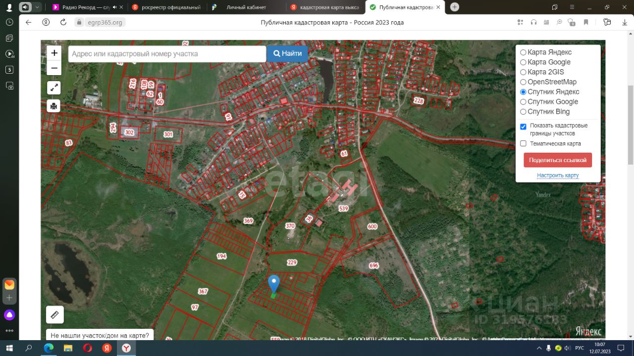The width and height of the screenshot is (634, 356).
Task: Toggle fullscreen map view icon
Action: click(x=54, y=88)
